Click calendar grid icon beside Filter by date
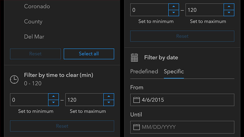 [x=134, y=57]
